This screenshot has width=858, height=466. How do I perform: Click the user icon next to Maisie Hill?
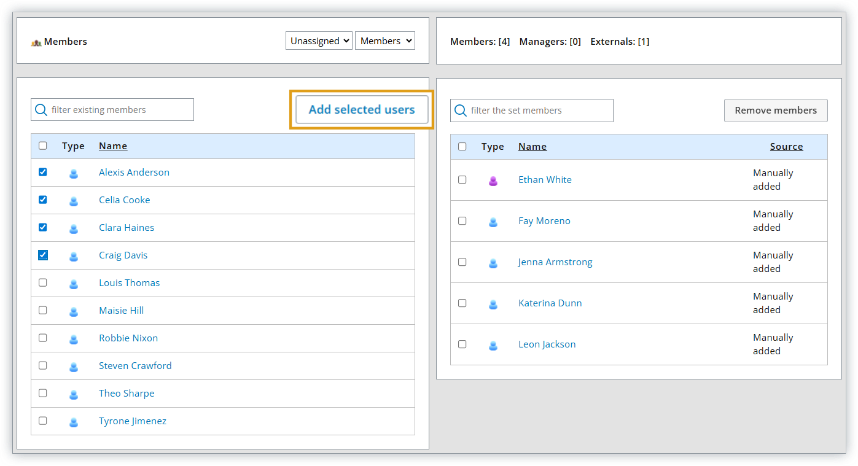click(74, 311)
